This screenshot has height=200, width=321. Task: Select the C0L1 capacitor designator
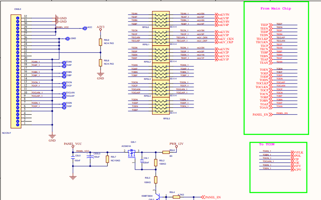[146, 158]
